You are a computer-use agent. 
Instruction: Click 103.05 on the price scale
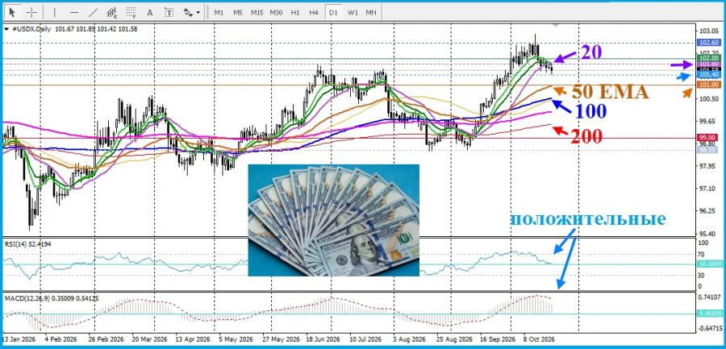pos(708,31)
